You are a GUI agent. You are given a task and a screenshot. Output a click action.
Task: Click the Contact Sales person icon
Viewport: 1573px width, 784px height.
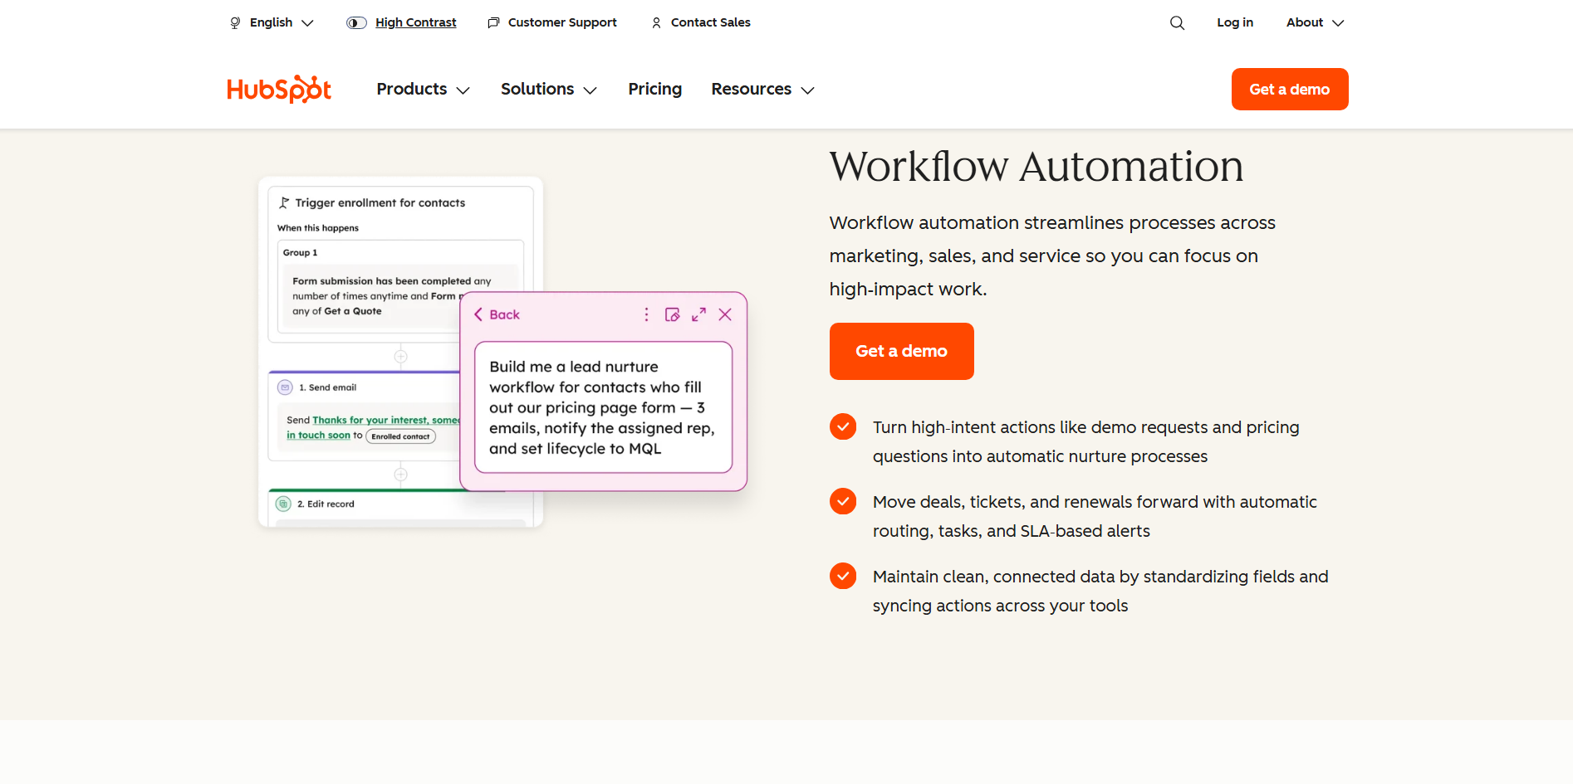coord(656,22)
